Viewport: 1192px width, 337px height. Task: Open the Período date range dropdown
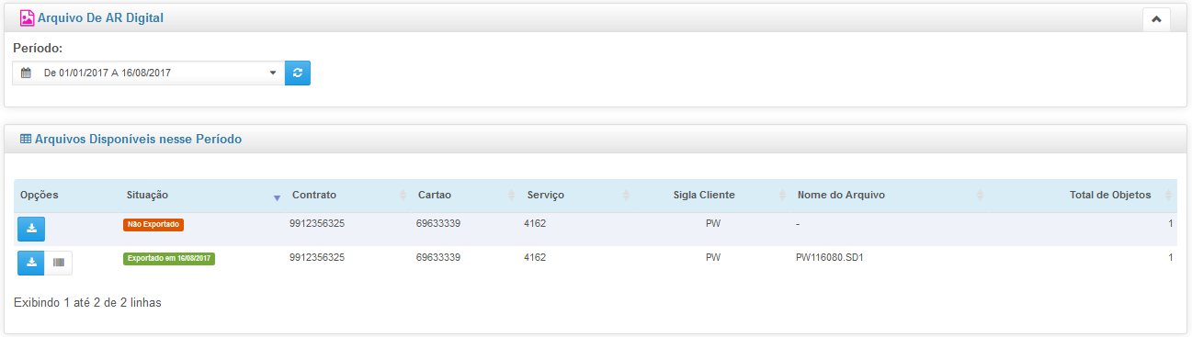click(x=149, y=73)
